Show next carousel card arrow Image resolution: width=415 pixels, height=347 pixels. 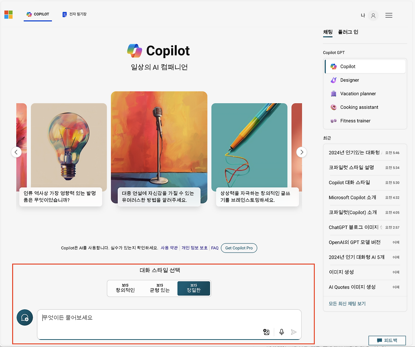(x=302, y=152)
